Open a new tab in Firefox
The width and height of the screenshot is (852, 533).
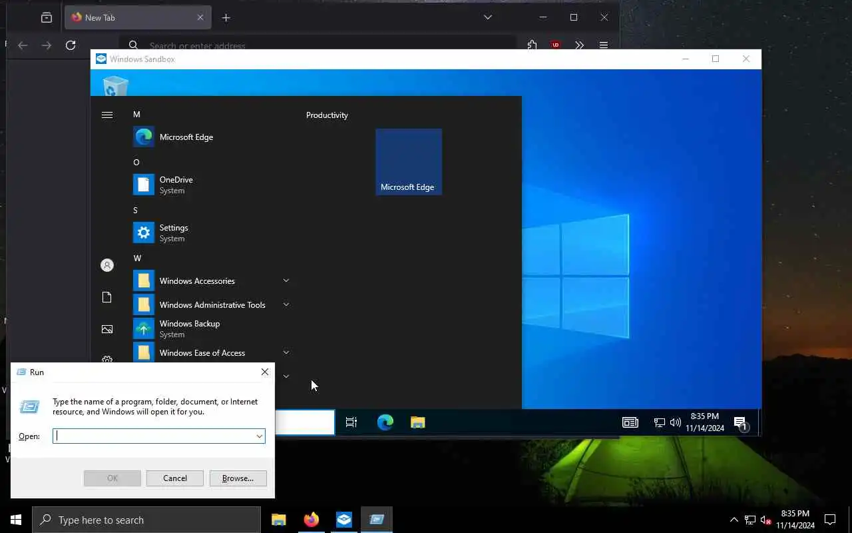(226, 17)
